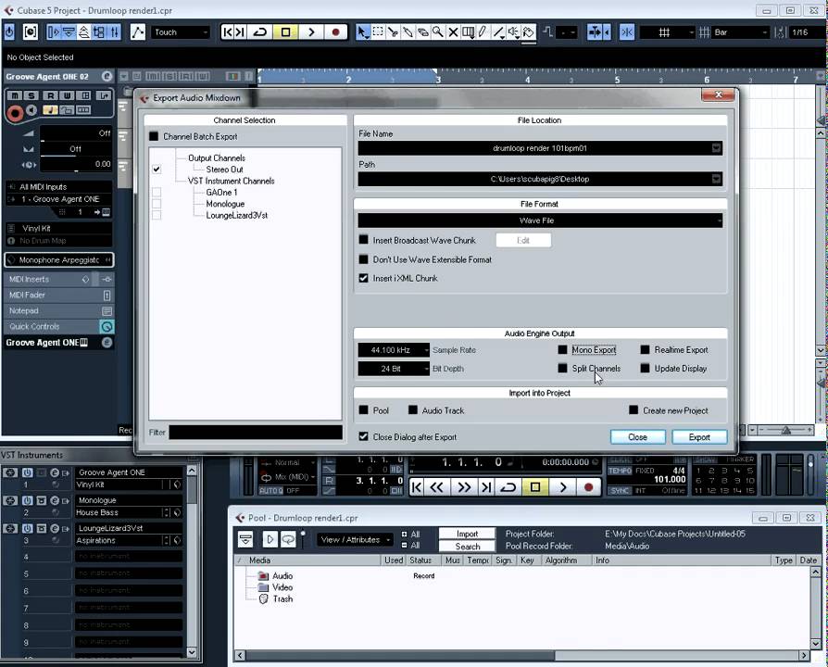Click Audition play icon in Pool window
The height and width of the screenshot is (667, 828).
coord(270,539)
